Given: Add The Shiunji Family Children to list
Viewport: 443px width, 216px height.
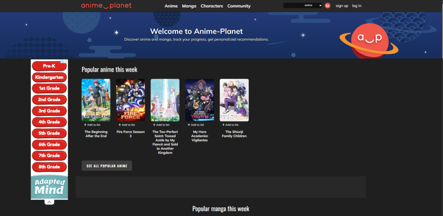Looking at the screenshot, I should click(230, 125).
